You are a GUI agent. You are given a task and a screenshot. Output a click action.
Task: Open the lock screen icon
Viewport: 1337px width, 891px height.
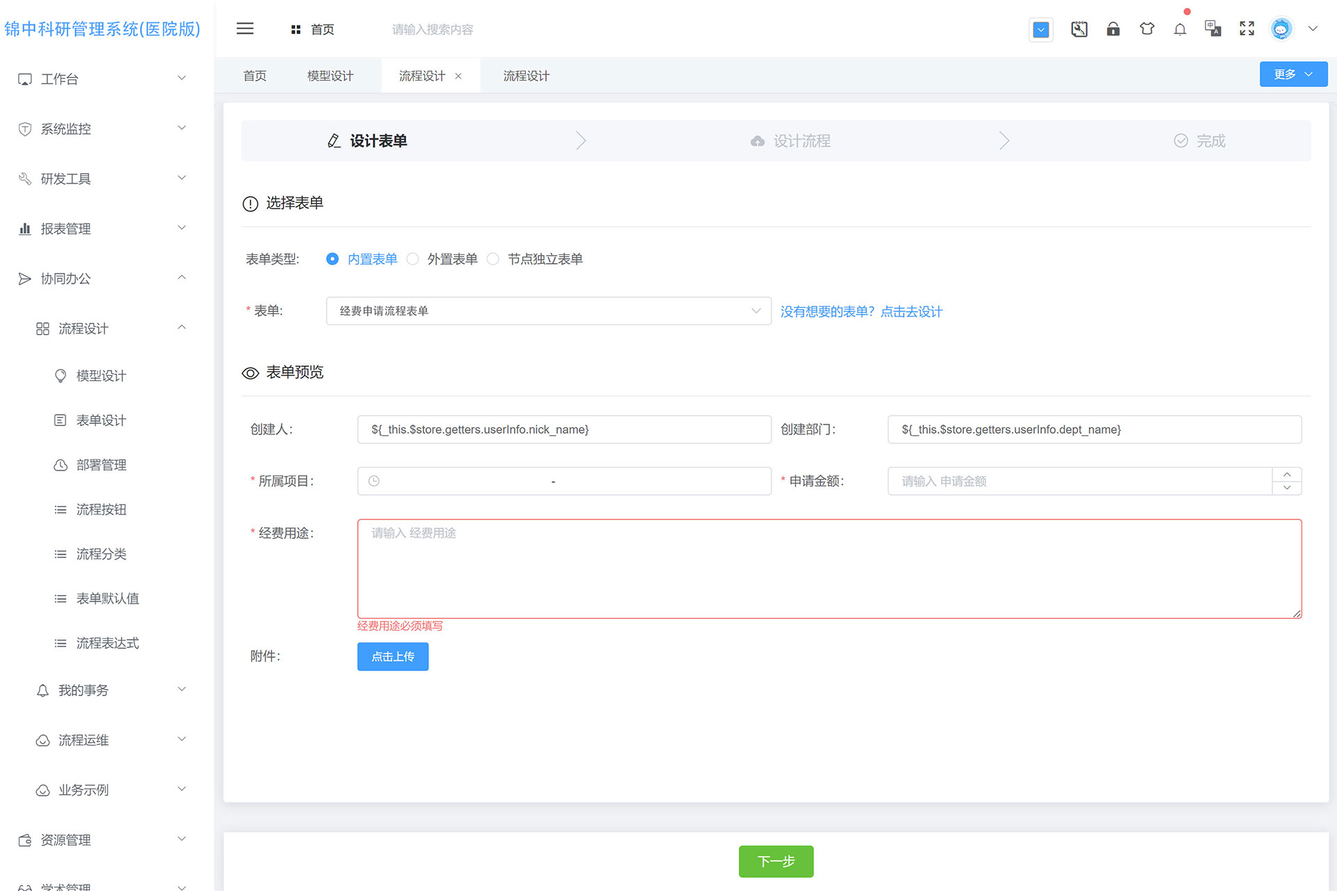click(1113, 29)
